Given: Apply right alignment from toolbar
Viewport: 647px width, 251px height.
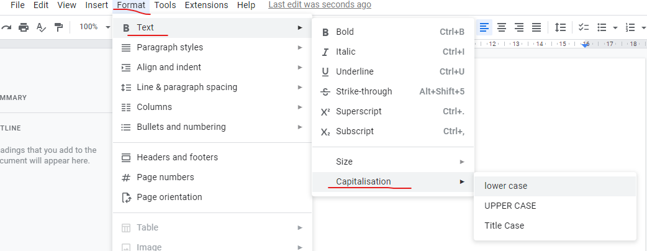Looking at the screenshot, I should (x=518, y=27).
